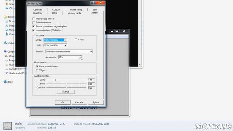The image size is (233, 131).
Task: Click the Rede network icon
Action: click(x=5, y=82)
